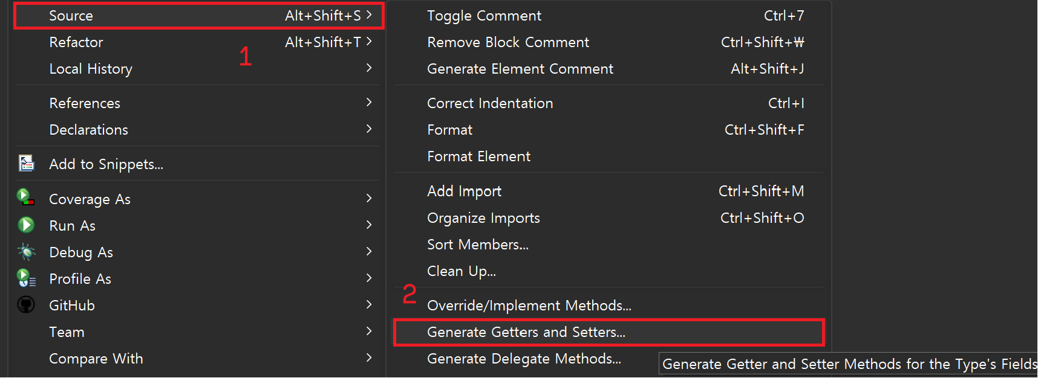Click the Ctrl+Shift+F shortcut label
1038x378 pixels.
[x=765, y=130]
